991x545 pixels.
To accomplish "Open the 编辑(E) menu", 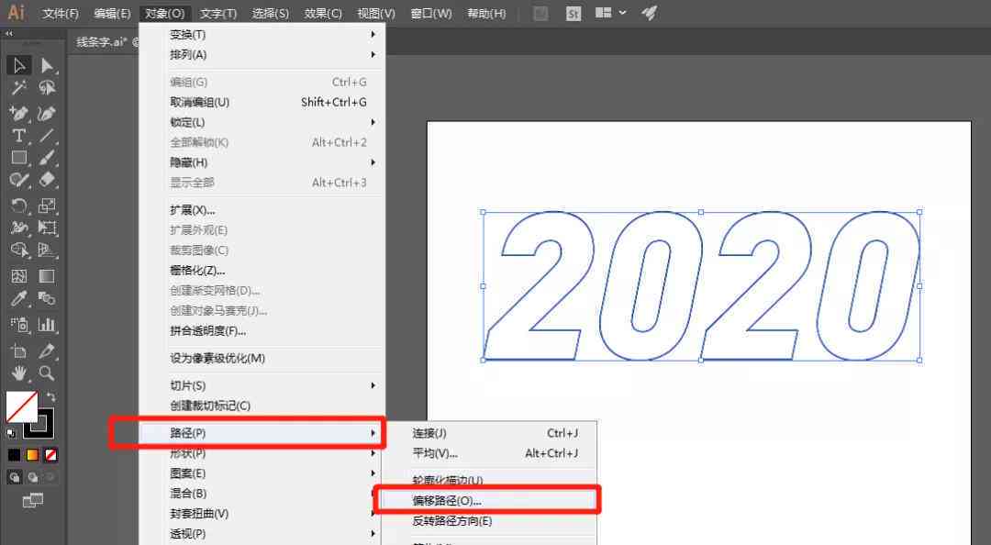I will coord(112,13).
